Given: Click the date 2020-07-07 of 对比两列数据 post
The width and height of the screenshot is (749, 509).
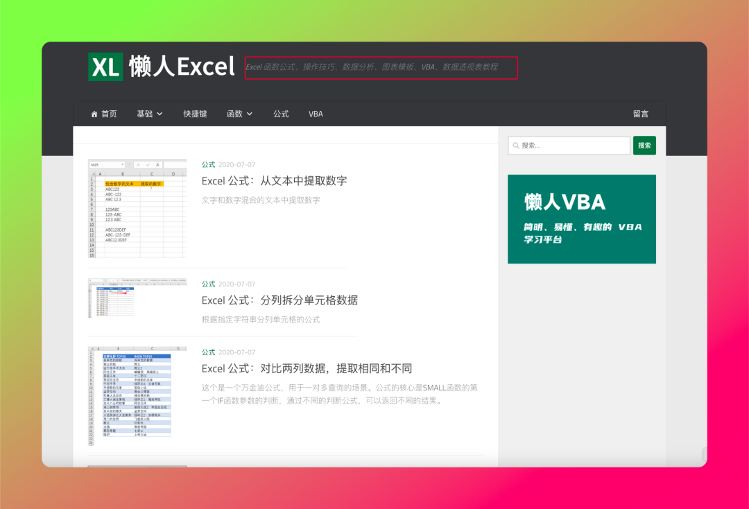Looking at the screenshot, I should pos(237,352).
